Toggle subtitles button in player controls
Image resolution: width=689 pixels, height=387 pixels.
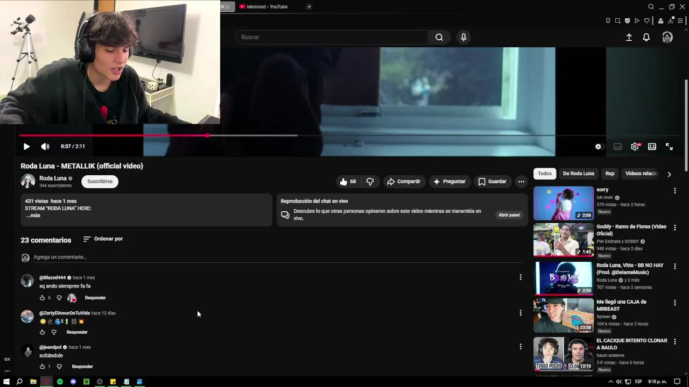tap(617, 147)
